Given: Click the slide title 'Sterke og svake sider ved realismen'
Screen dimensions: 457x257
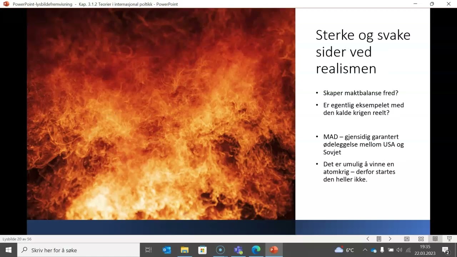Looking at the screenshot, I should coord(363,52).
